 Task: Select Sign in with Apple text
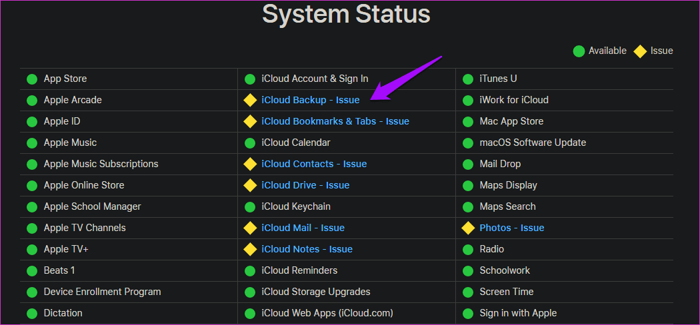click(518, 313)
